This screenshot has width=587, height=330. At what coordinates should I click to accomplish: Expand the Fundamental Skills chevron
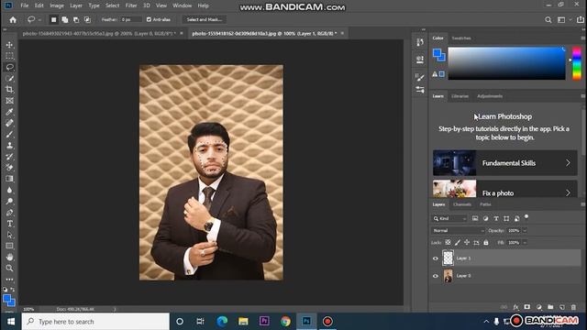point(568,163)
